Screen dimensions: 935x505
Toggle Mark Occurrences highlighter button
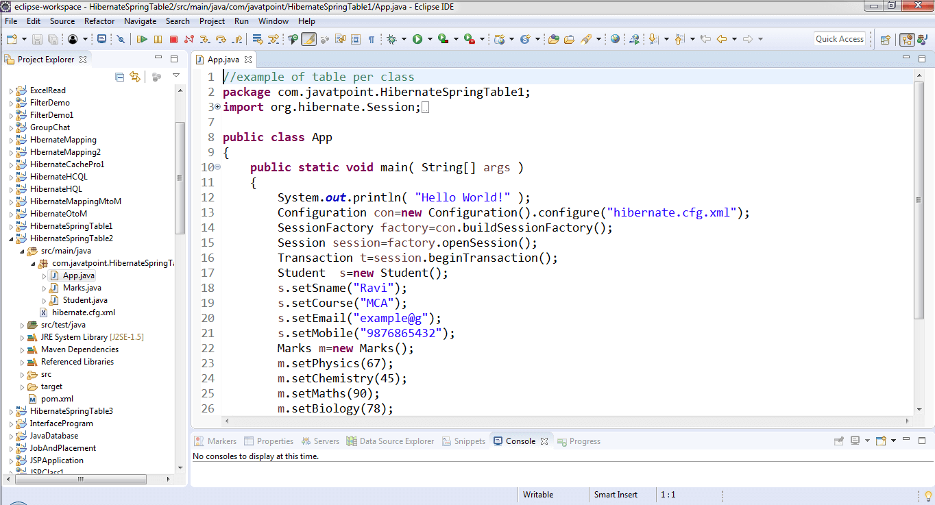click(308, 39)
